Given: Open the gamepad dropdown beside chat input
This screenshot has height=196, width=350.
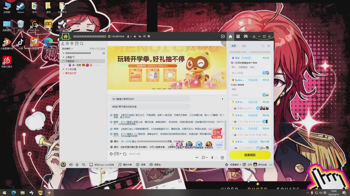Looking at the screenshot, I should point(118,154).
